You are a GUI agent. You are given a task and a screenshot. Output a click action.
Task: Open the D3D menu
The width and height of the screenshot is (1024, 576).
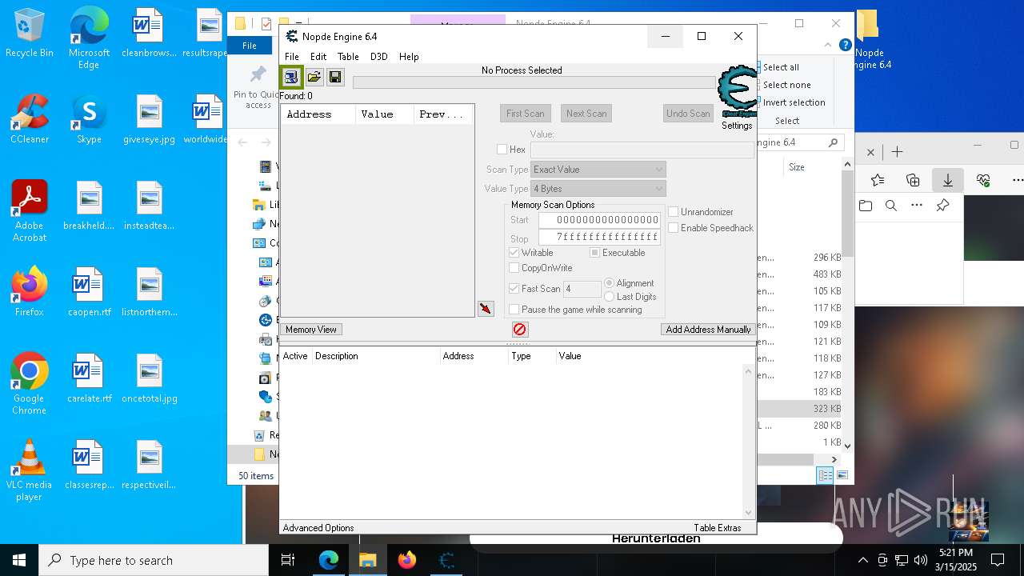pos(379,57)
